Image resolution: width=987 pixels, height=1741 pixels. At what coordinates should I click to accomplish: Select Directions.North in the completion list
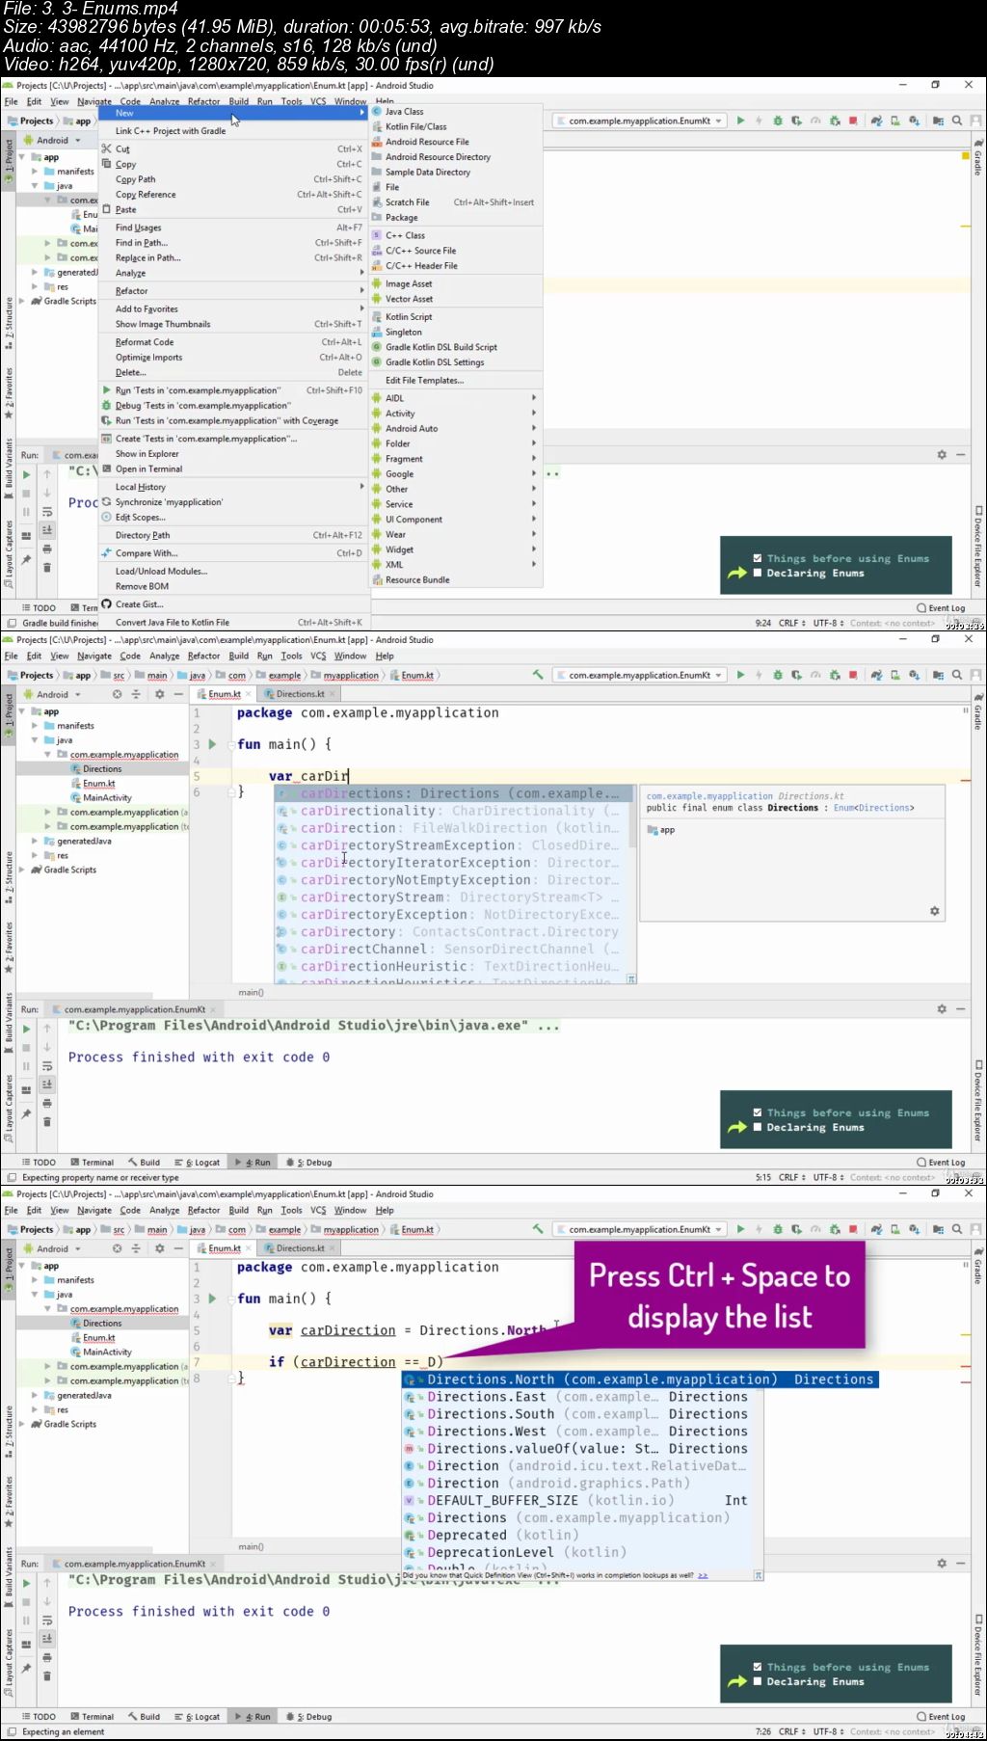click(x=640, y=1379)
